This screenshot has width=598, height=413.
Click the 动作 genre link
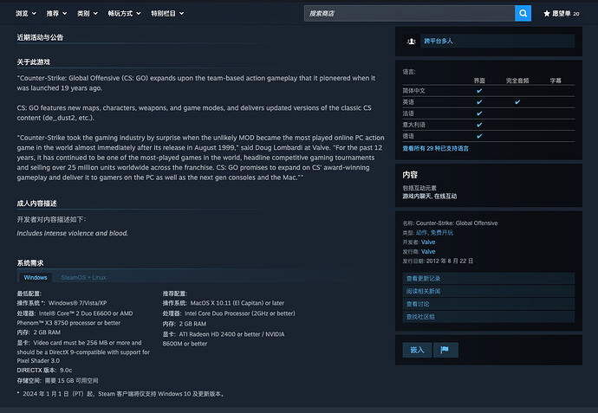click(421, 232)
